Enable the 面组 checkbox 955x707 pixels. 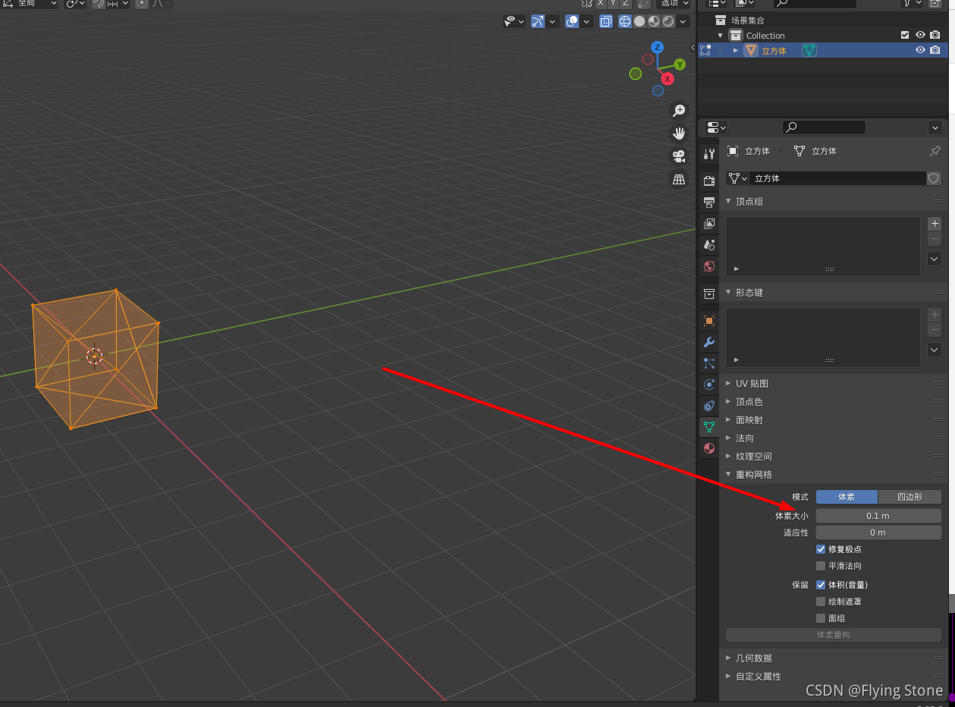[x=821, y=618]
